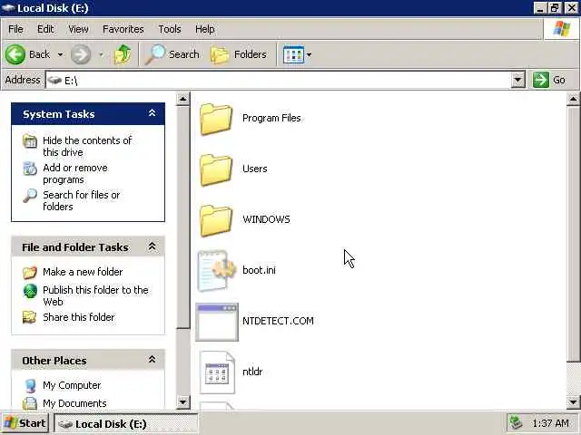Click the Hide contents of drive icon
581x435 pixels.
coord(30,141)
